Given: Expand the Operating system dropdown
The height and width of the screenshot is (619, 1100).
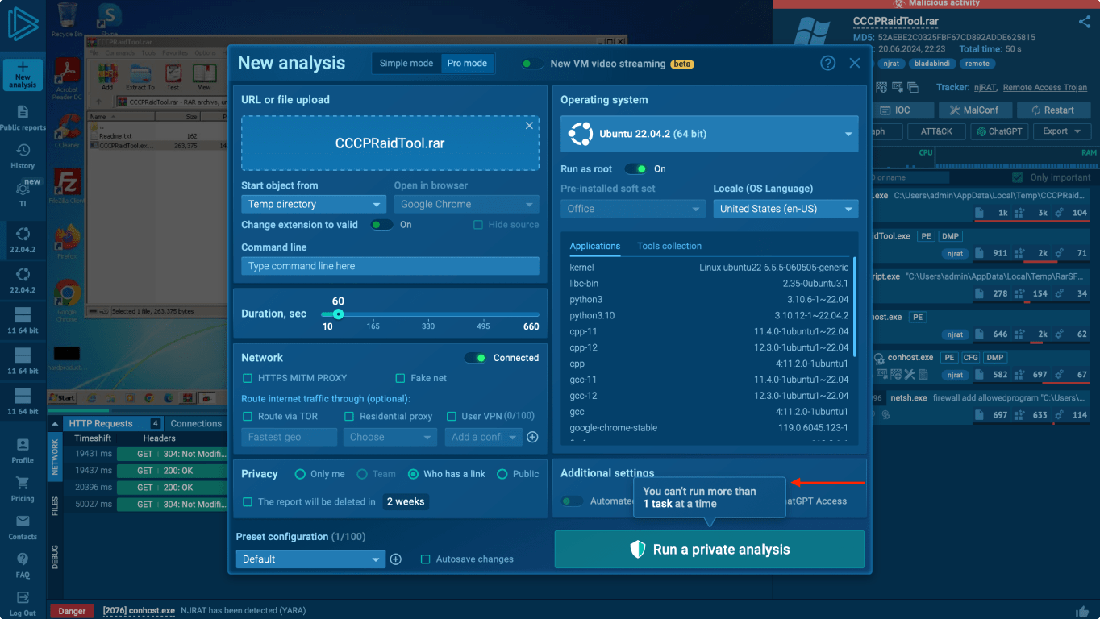Looking at the screenshot, I should pos(709,134).
